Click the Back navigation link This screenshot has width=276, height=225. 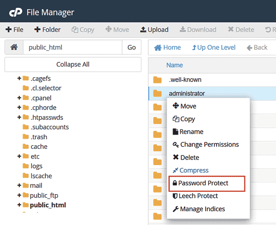click(x=257, y=47)
